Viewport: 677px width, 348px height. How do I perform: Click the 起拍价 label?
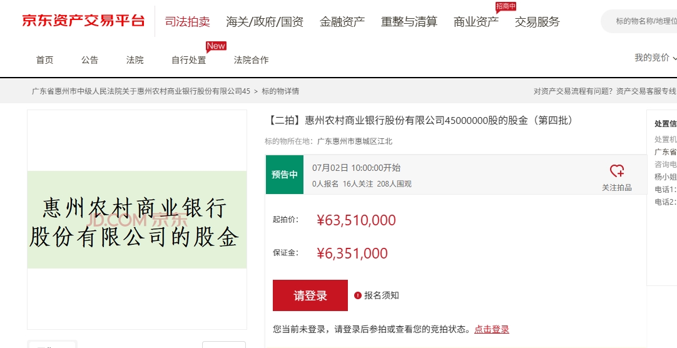point(285,219)
